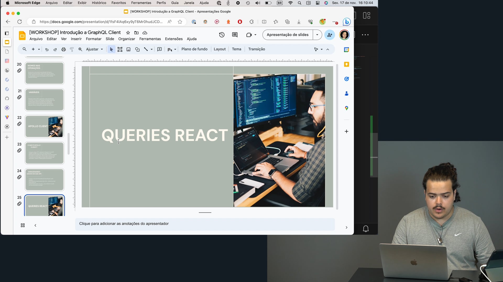
Task: Click the filmstrip vertical scrollbar
Action: click(x=68, y=144)
